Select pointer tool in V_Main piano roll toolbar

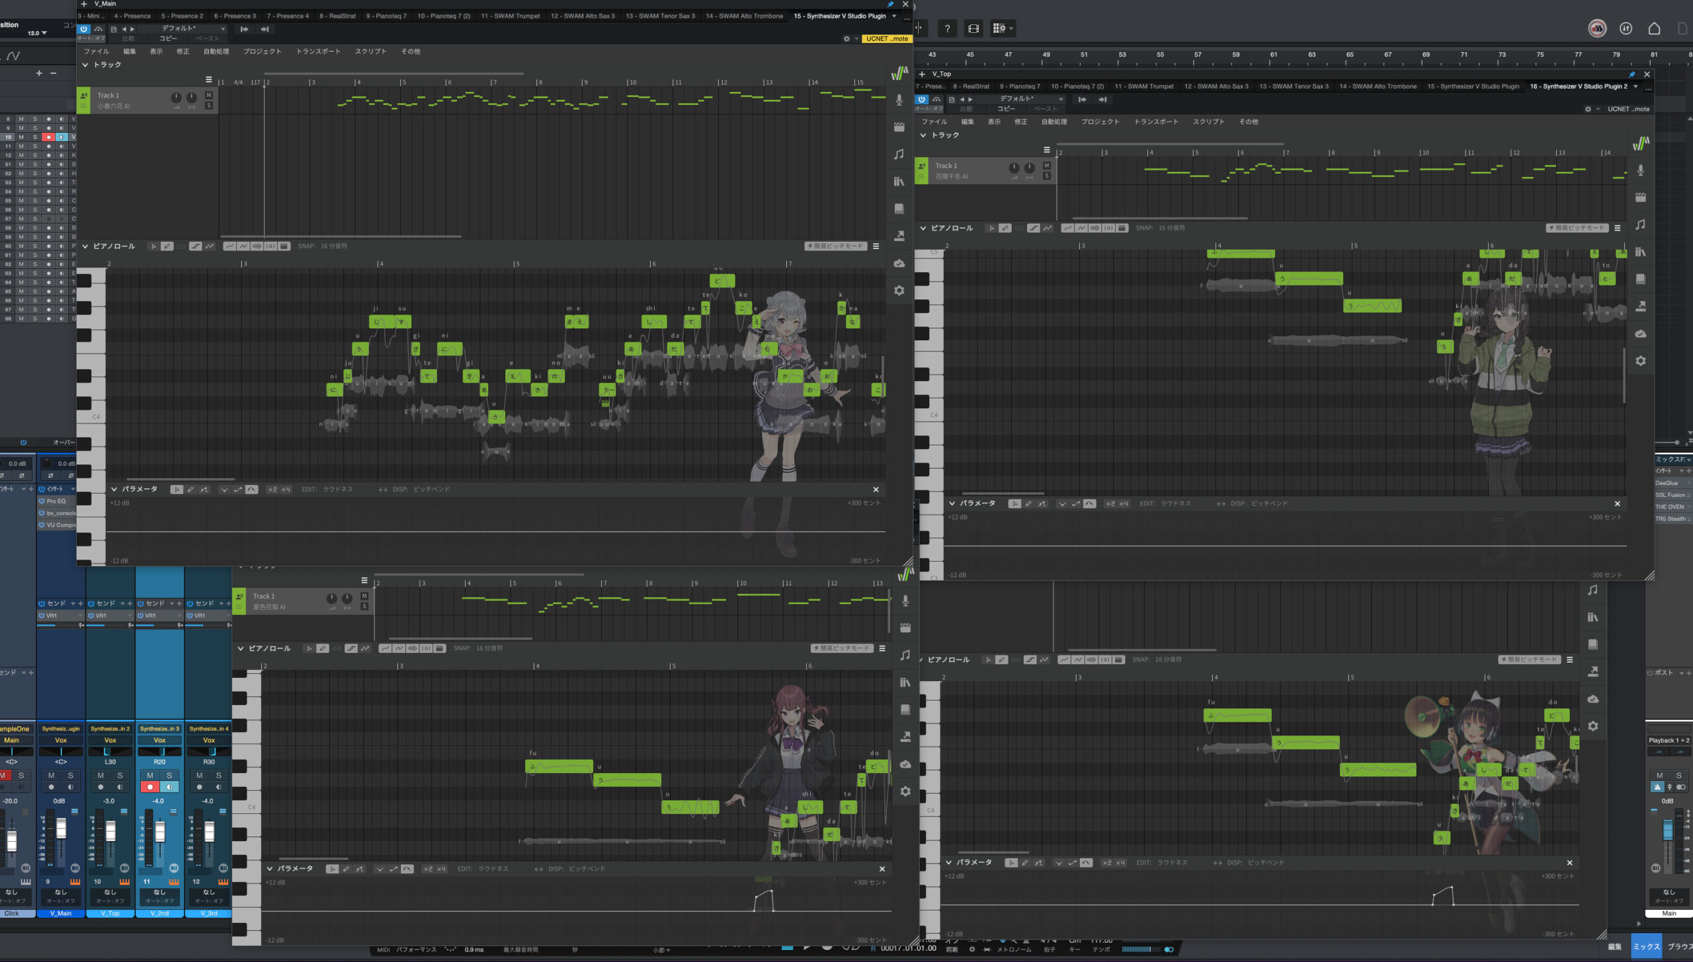tap(153, 246)
